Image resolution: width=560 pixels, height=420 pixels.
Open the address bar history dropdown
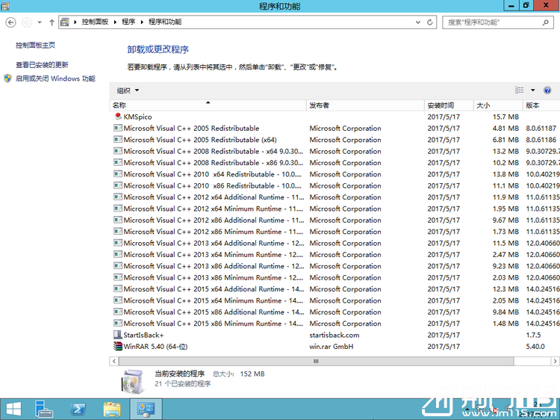[x=418, y=22]
